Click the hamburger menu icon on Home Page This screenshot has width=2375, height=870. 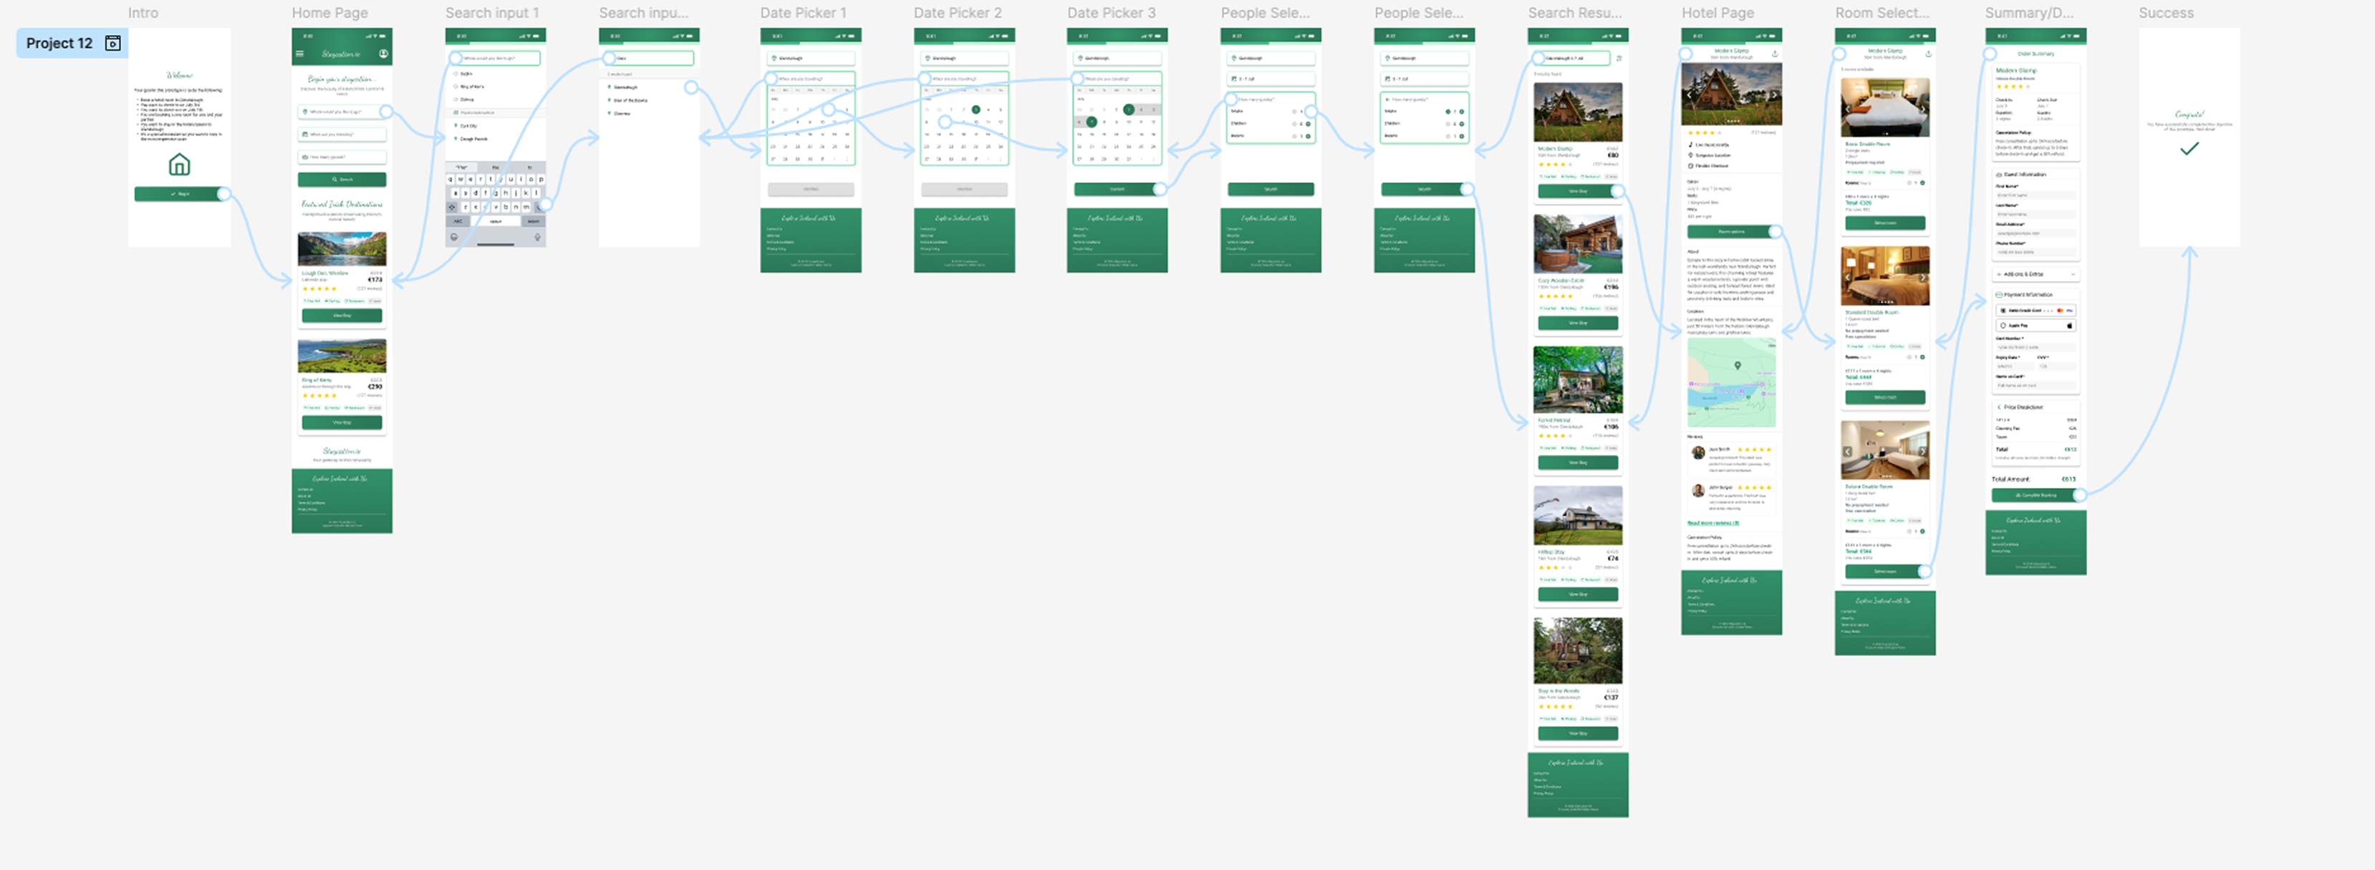coord(299,54)
